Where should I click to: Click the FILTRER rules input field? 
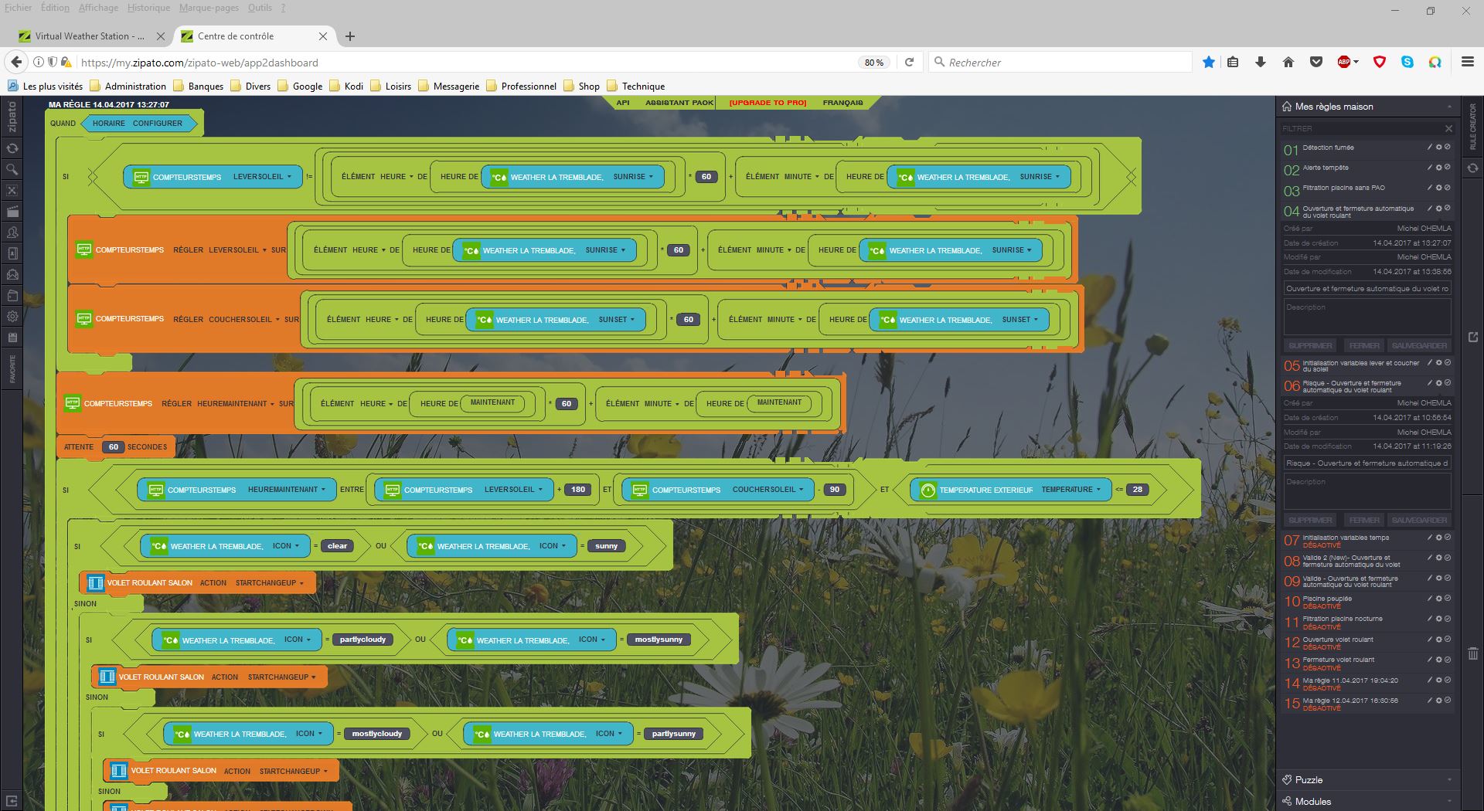pos(1360,128)
